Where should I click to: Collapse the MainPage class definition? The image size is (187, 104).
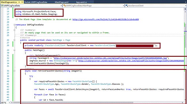click(x=14, y=40)
